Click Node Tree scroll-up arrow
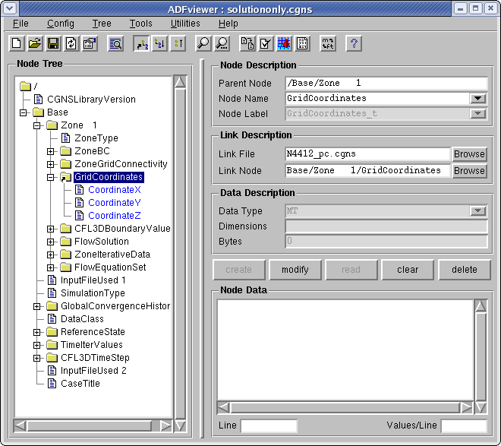The image size is (501, 446). [180, 83]
